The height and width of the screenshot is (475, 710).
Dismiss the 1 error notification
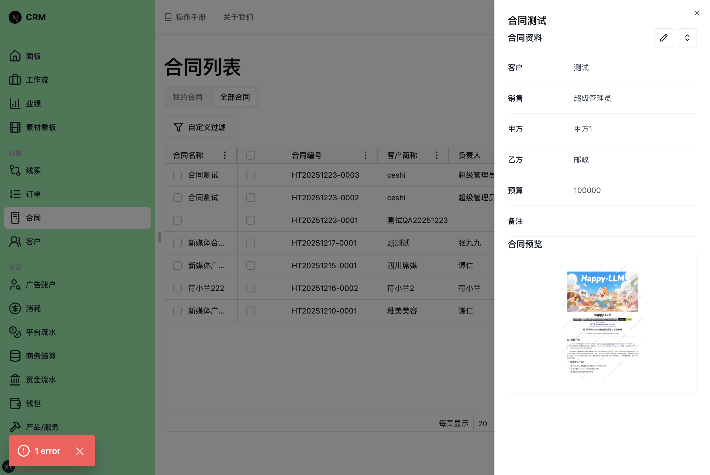tap(80, 451)
